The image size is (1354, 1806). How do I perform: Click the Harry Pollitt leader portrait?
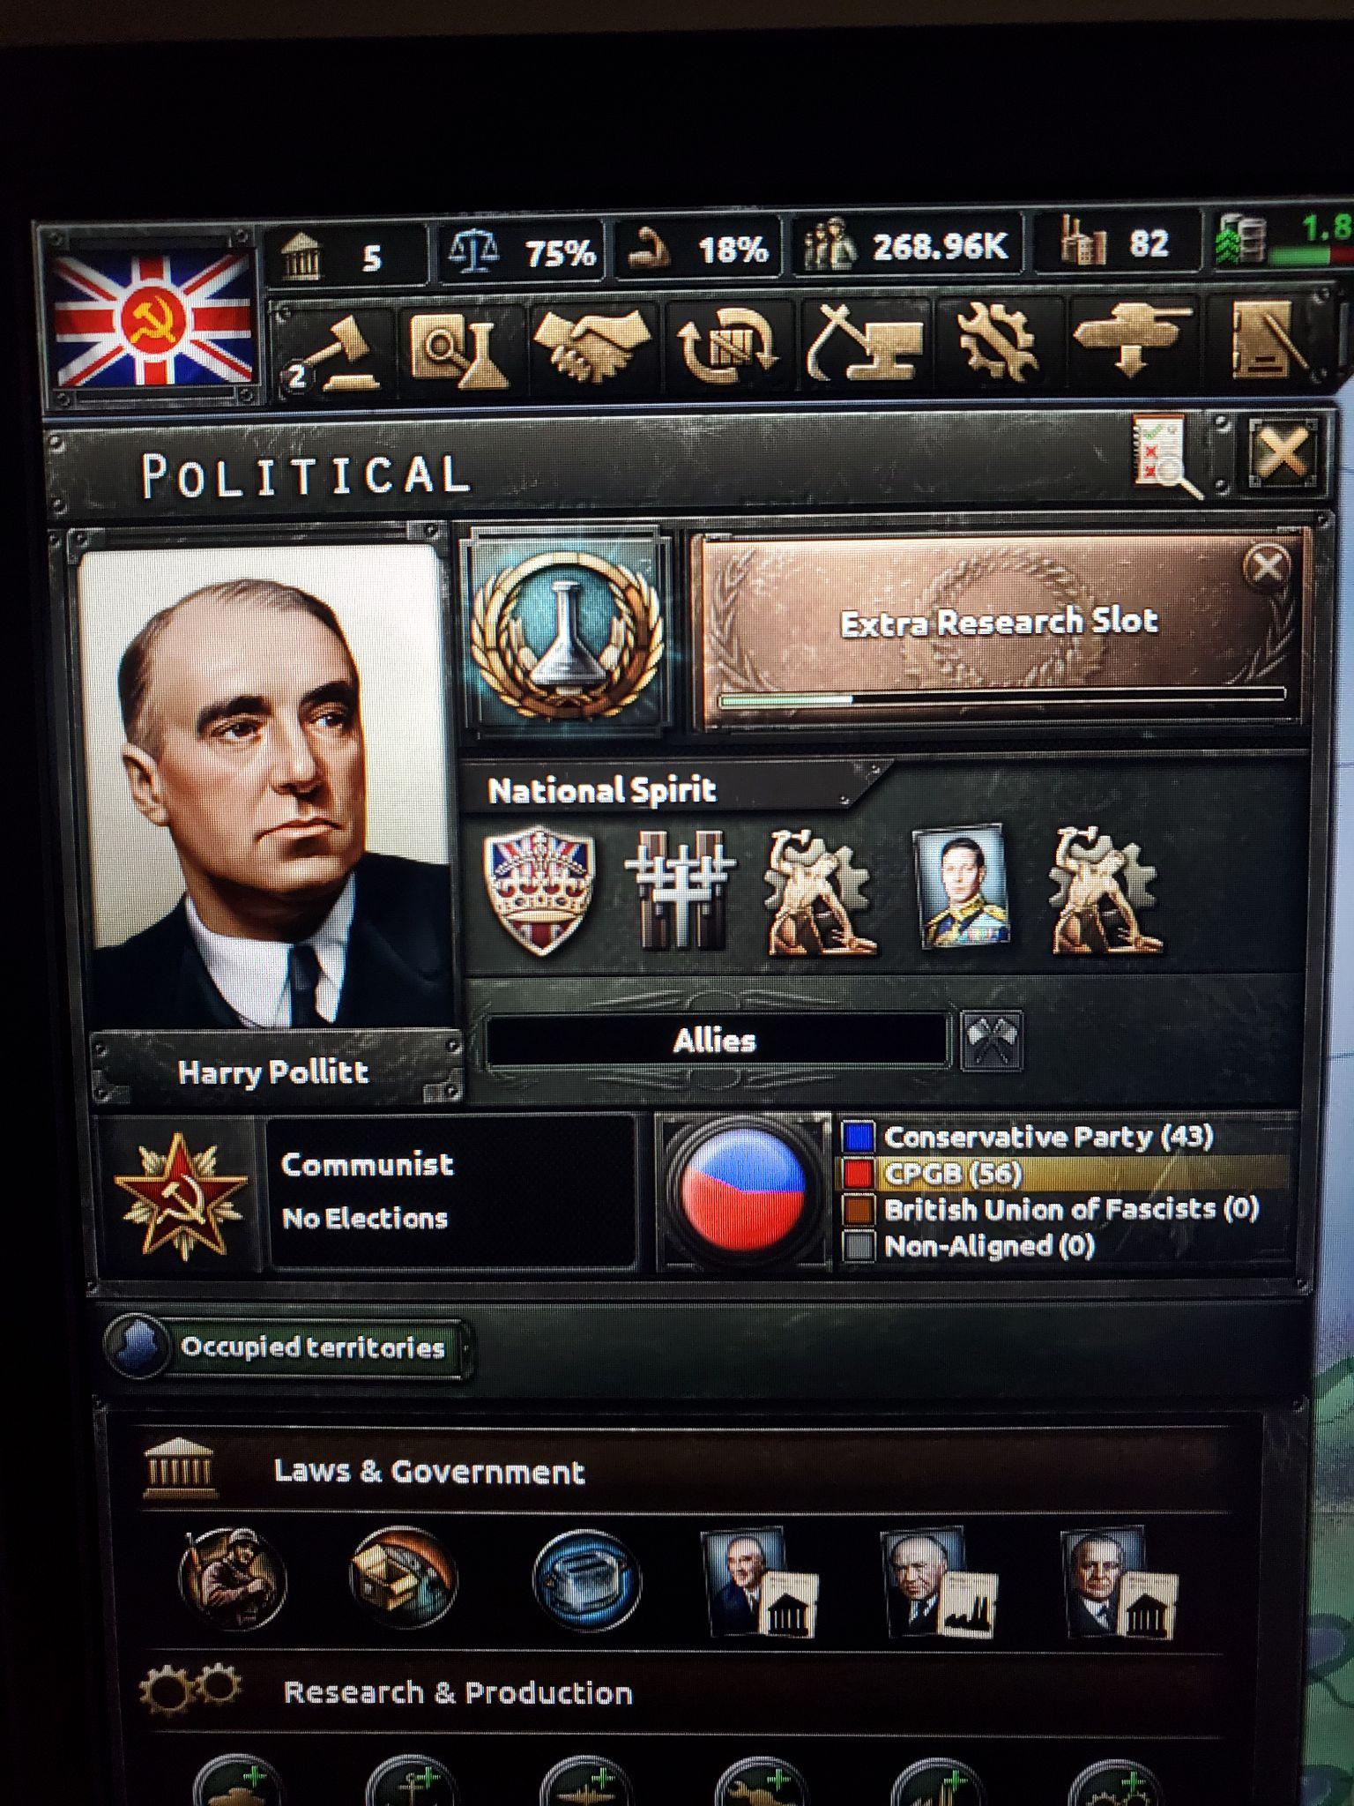coord(264,785)
